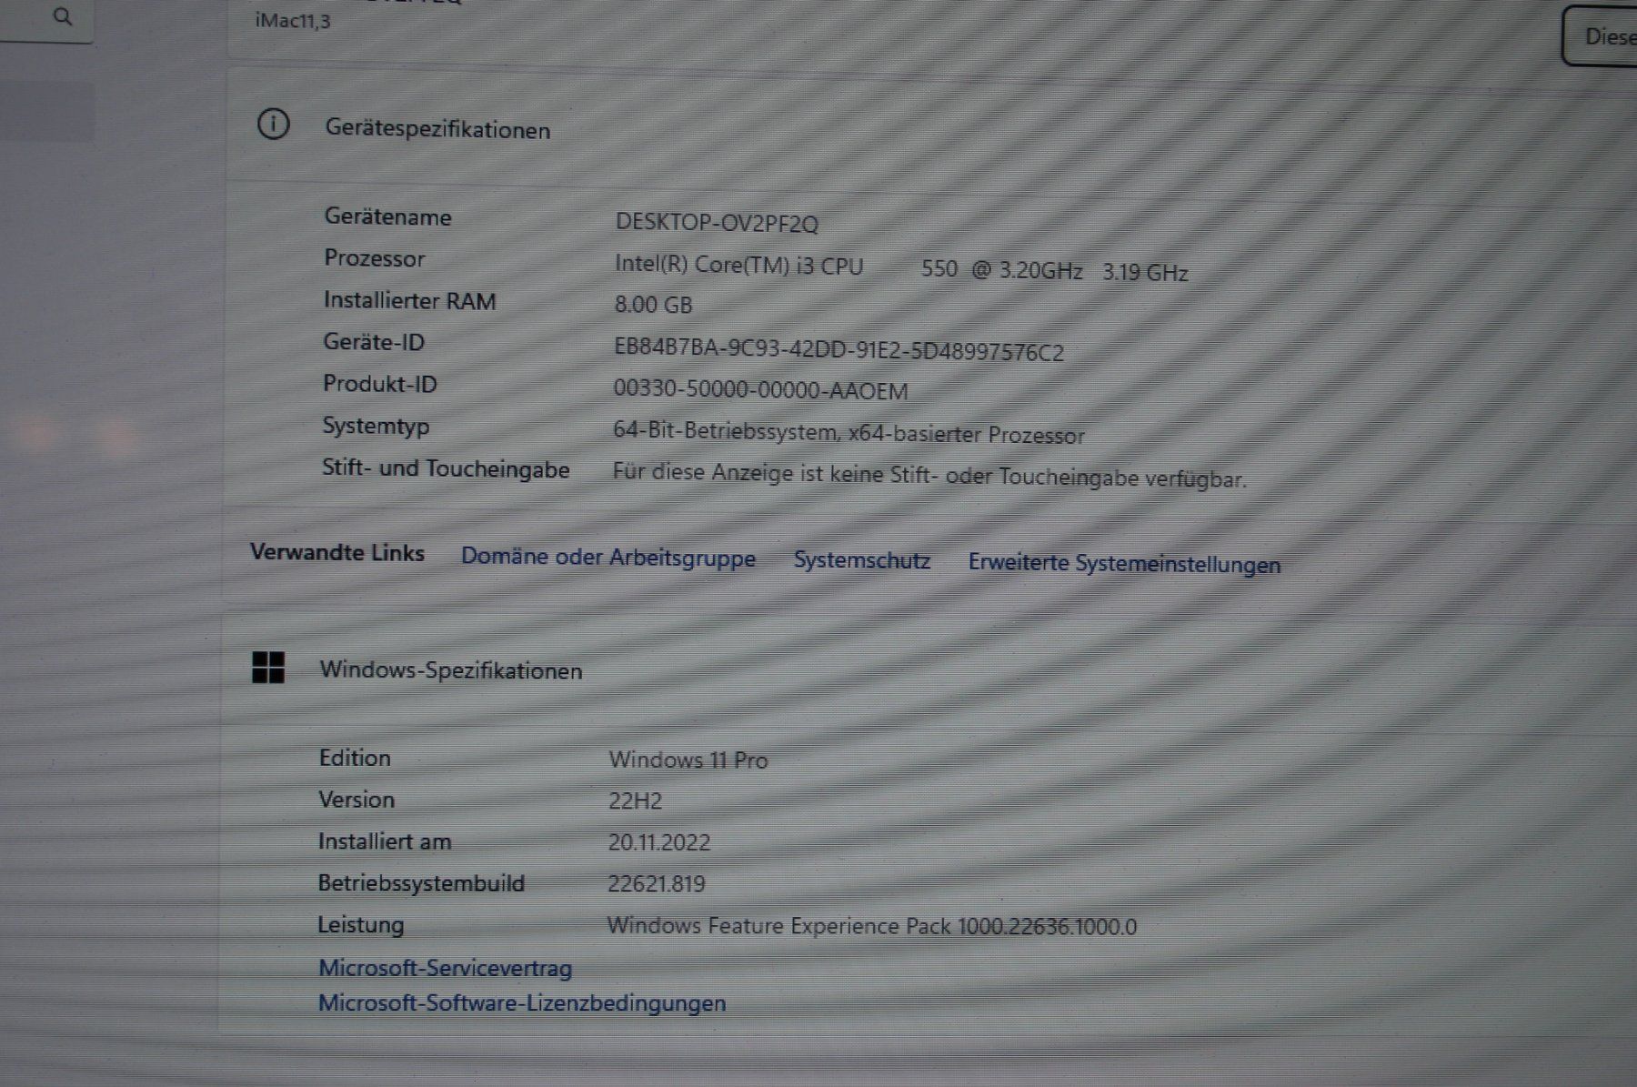
Task: Click the 64-Bit-Betriebssystem system type value
Action: point(849,432)
